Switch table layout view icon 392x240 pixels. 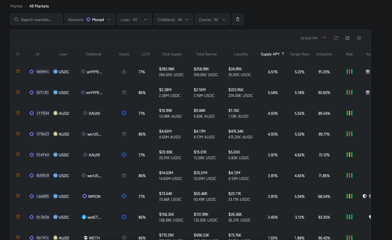pos(347,38)
